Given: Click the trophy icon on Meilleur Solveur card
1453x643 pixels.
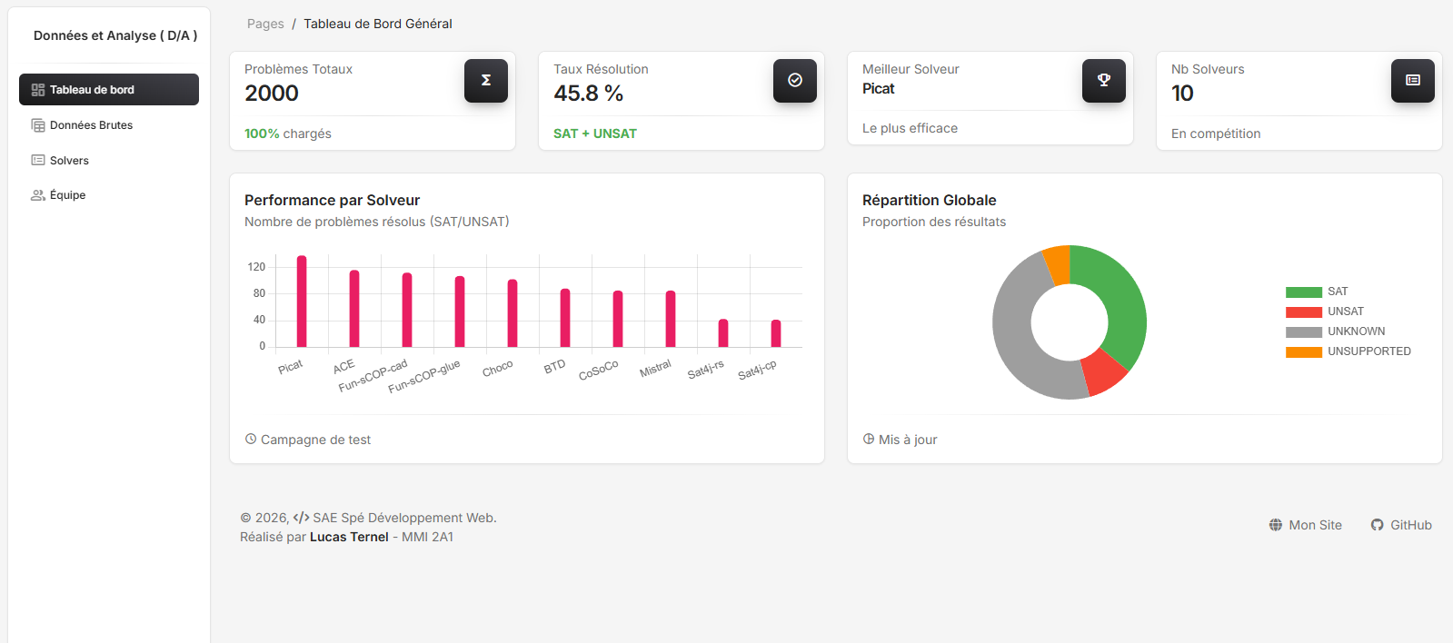Looking at the screenshot, I should (x=1104, y=81).
